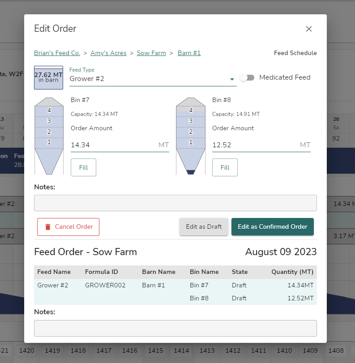
Task: Open the Sow Farm breadcrumb link
Action: [151, 53]
